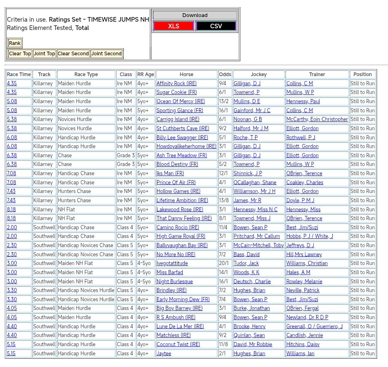
Task: Open trainer Greenall, O / Guerriero, J
Action: pyautogui.click(x=314, y=327)
